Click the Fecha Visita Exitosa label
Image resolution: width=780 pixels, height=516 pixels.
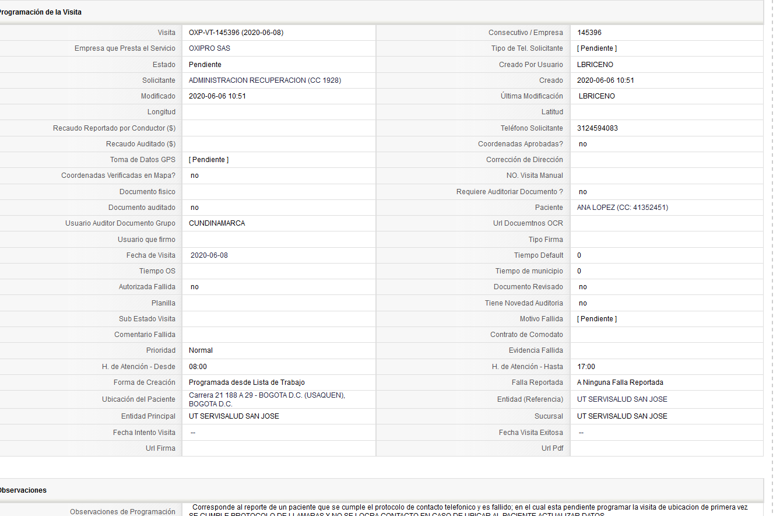tap(531, 433)
